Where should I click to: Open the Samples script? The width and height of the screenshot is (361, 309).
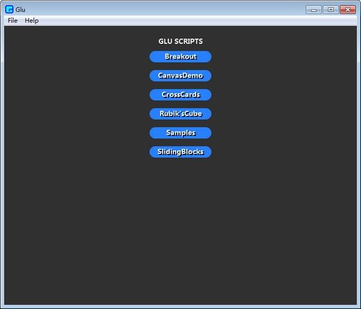point(180,133)
